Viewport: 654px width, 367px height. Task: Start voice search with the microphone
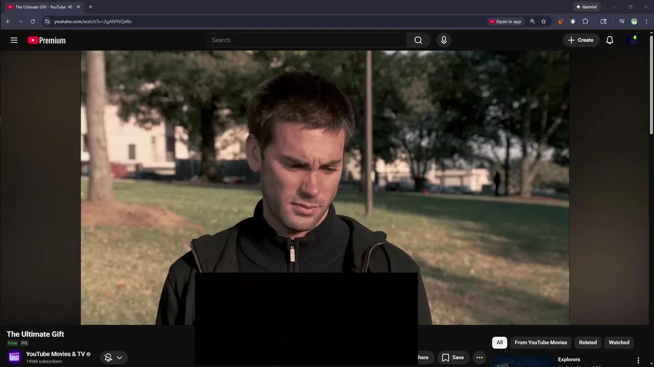click(443, 40)
